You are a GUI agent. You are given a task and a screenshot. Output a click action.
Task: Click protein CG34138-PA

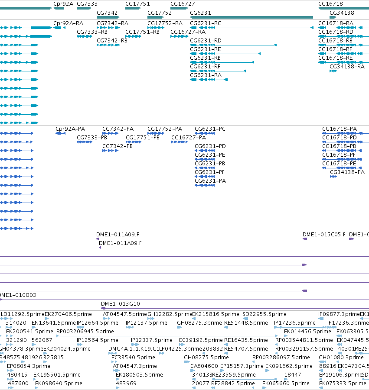click(347, 172)
